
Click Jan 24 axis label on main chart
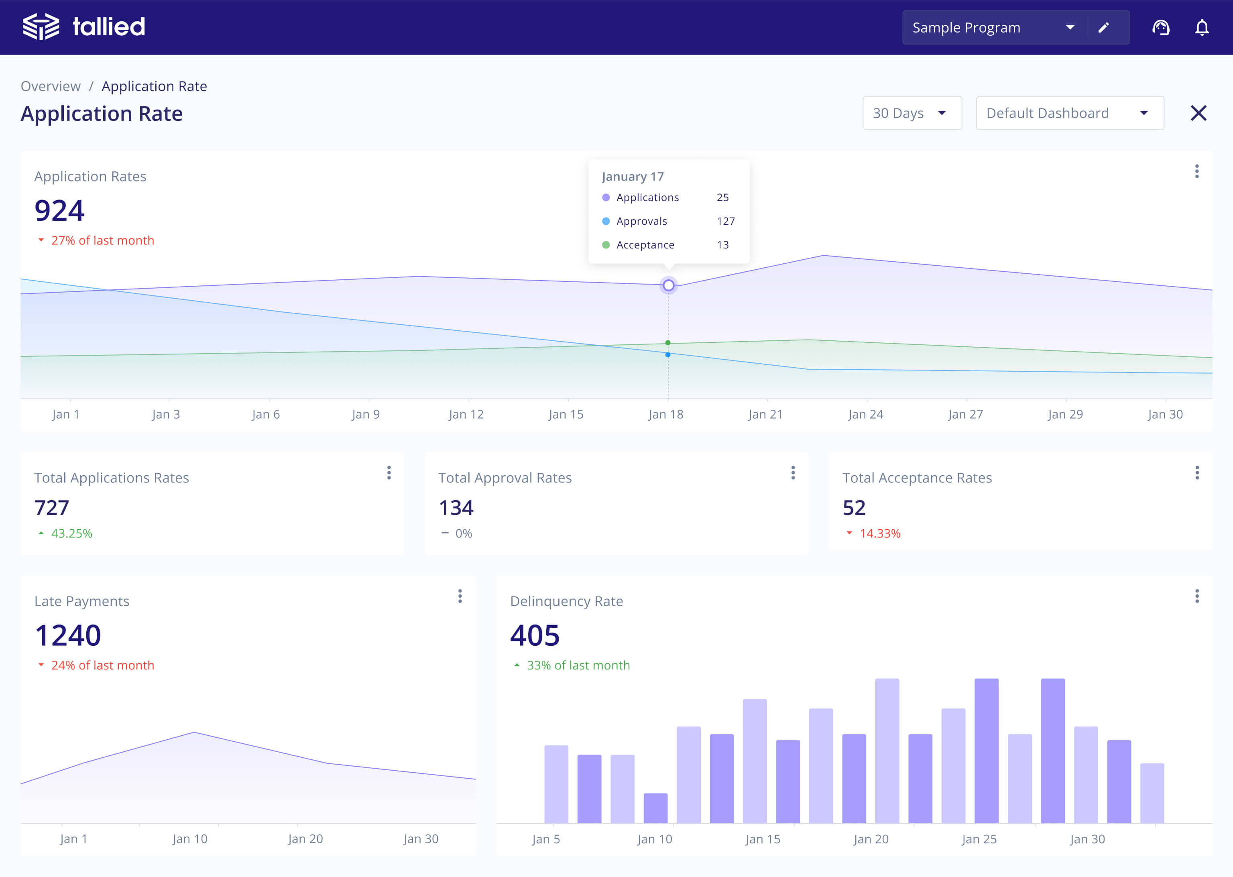point(865,414)
